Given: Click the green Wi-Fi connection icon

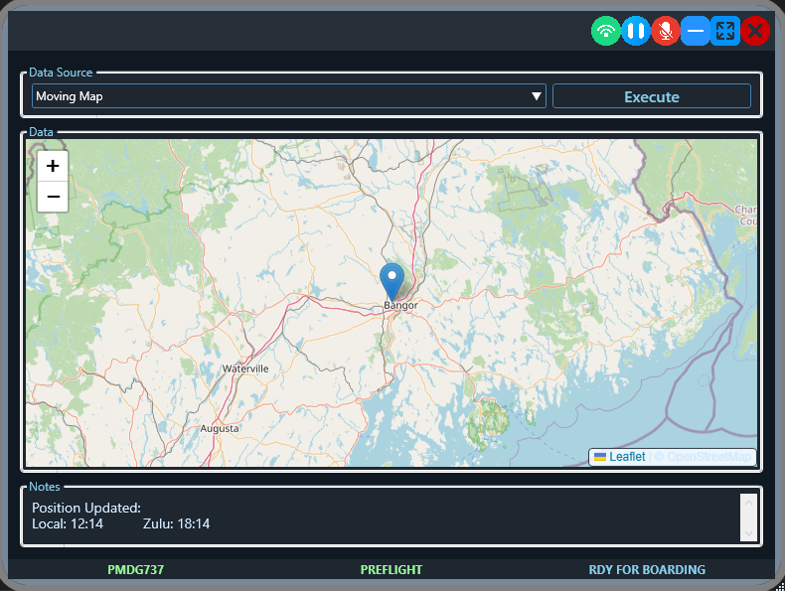Looking at the screenshot, I should pos(606,31).
